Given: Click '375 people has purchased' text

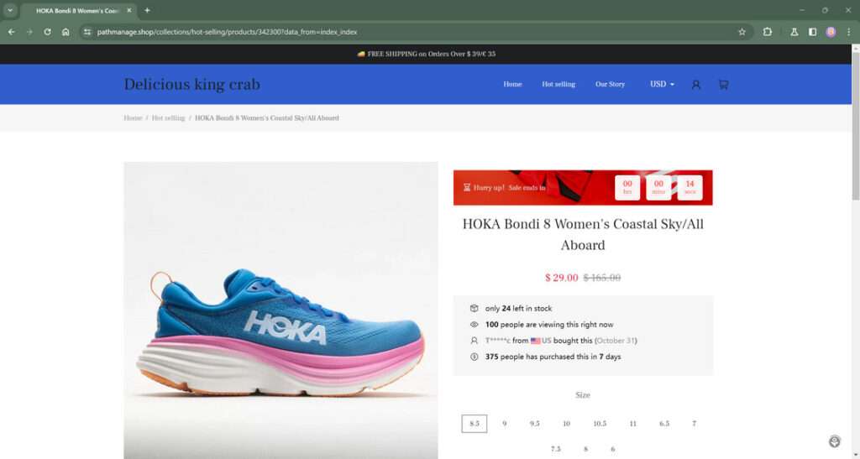Looking at the screenshot, I should pos(553,357).
